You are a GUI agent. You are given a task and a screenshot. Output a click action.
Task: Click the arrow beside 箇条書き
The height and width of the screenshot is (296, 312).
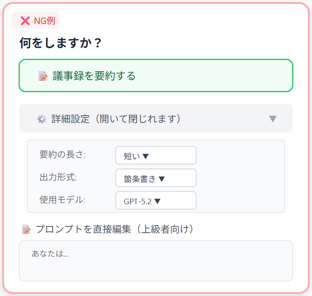tap(162, 179)
